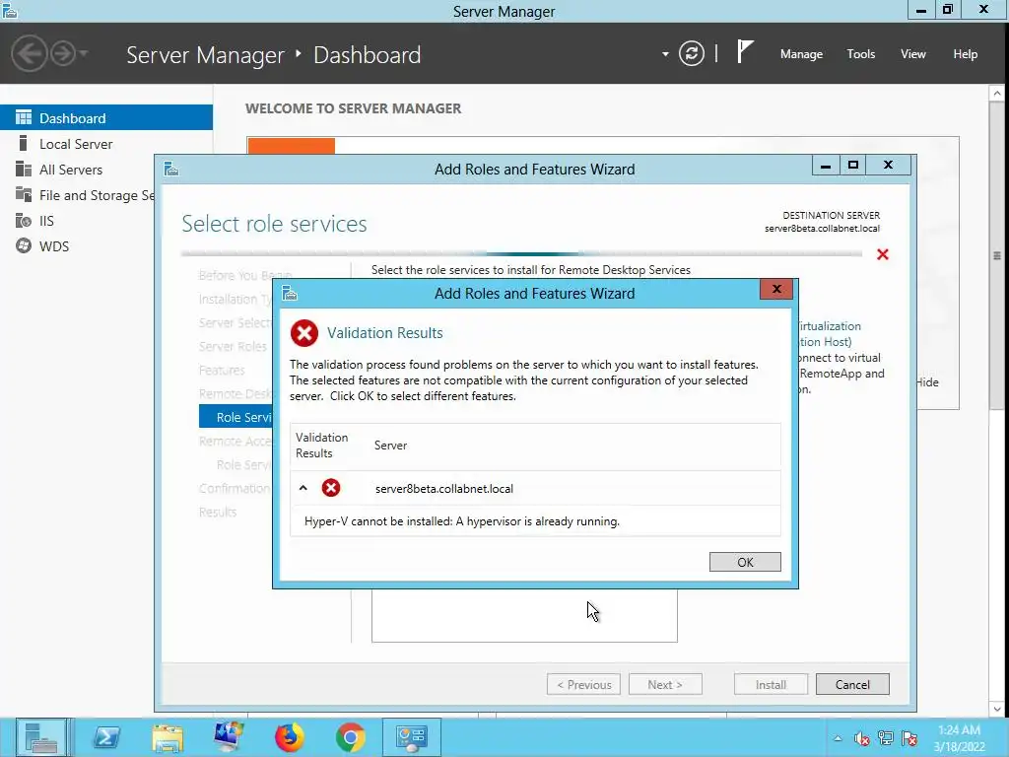Launch PowerShell from the taskbar
Viewport: 1009px width, 757px height.
click(x=106, y=737)
